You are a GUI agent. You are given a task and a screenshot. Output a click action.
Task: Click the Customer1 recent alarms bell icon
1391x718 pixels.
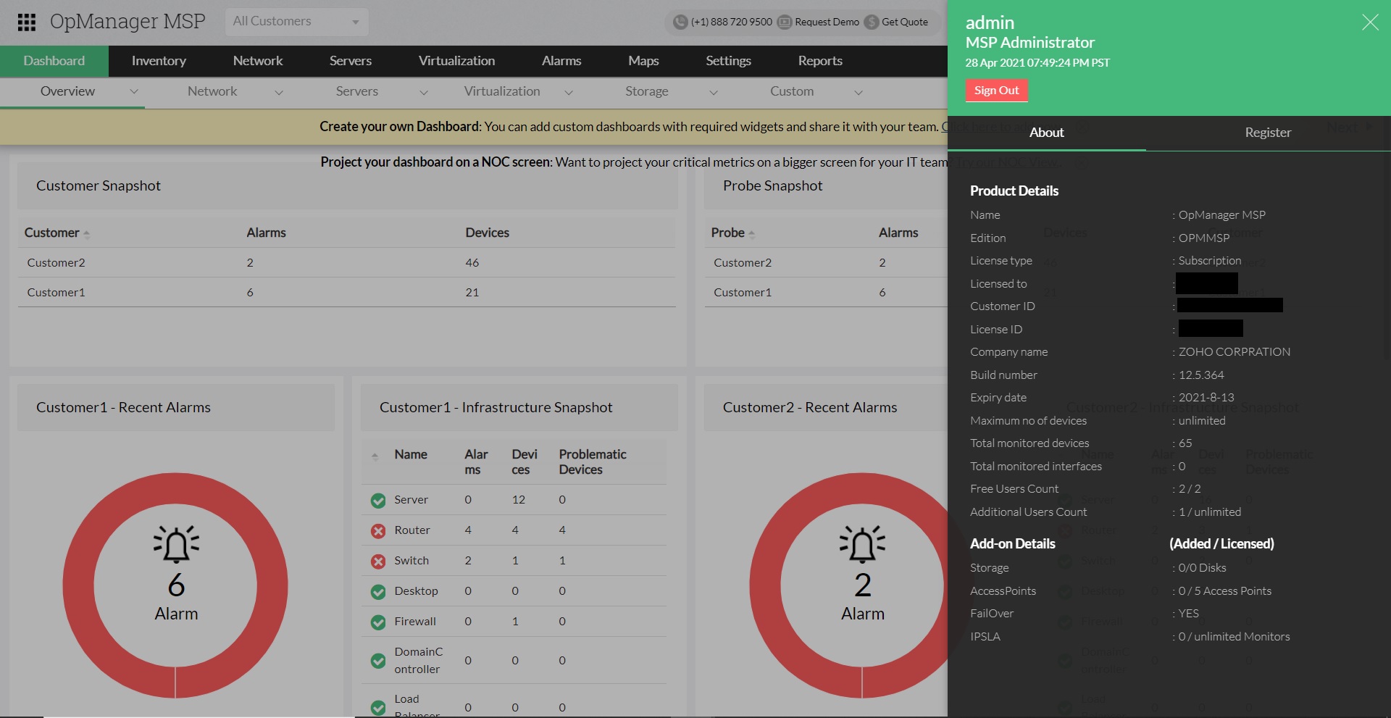pos(176,544)
